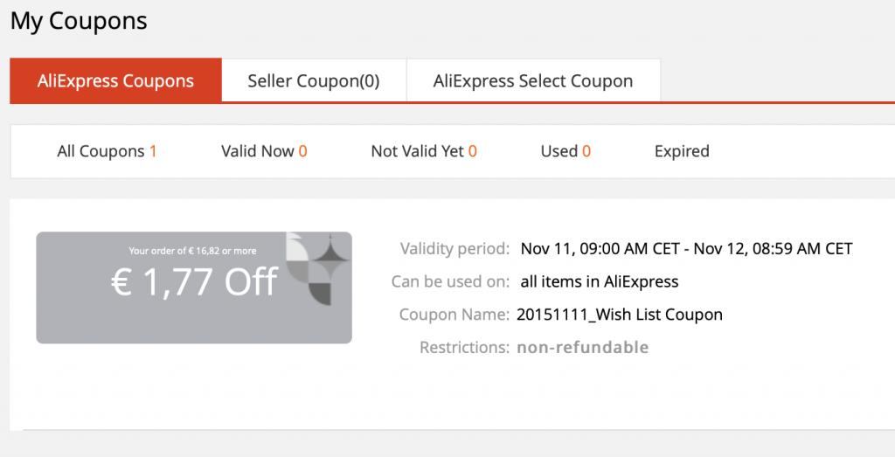Click the zero count beside Valid Now
This screenshot has width=895, height=457.
pyautogui.click(x=303, y=151)
